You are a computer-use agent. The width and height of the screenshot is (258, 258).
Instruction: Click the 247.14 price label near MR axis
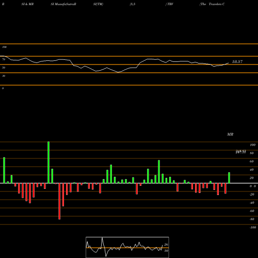tap(240, 152)
